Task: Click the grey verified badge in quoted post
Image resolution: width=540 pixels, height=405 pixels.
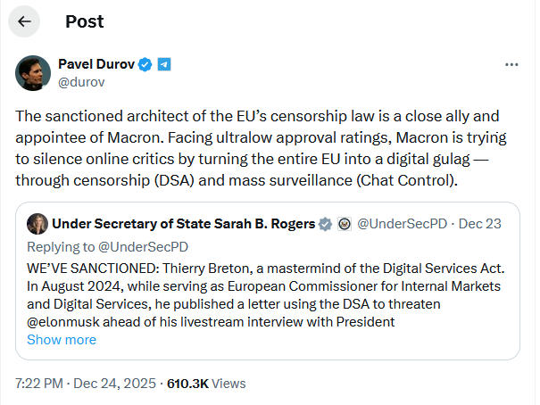Action: pos(326,224)
